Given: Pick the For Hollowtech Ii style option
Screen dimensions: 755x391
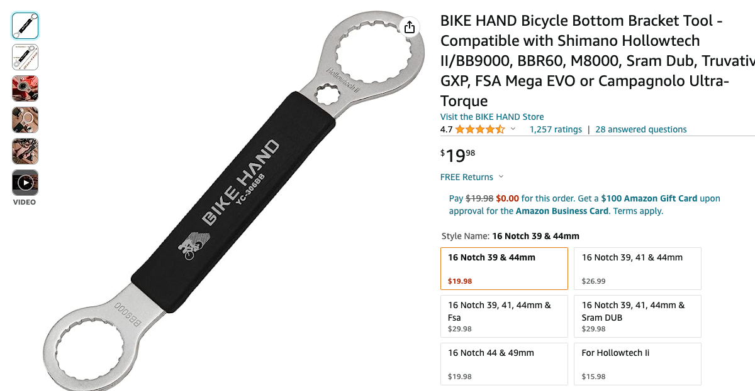Looking at the screenshot, I should pos(638,364).
